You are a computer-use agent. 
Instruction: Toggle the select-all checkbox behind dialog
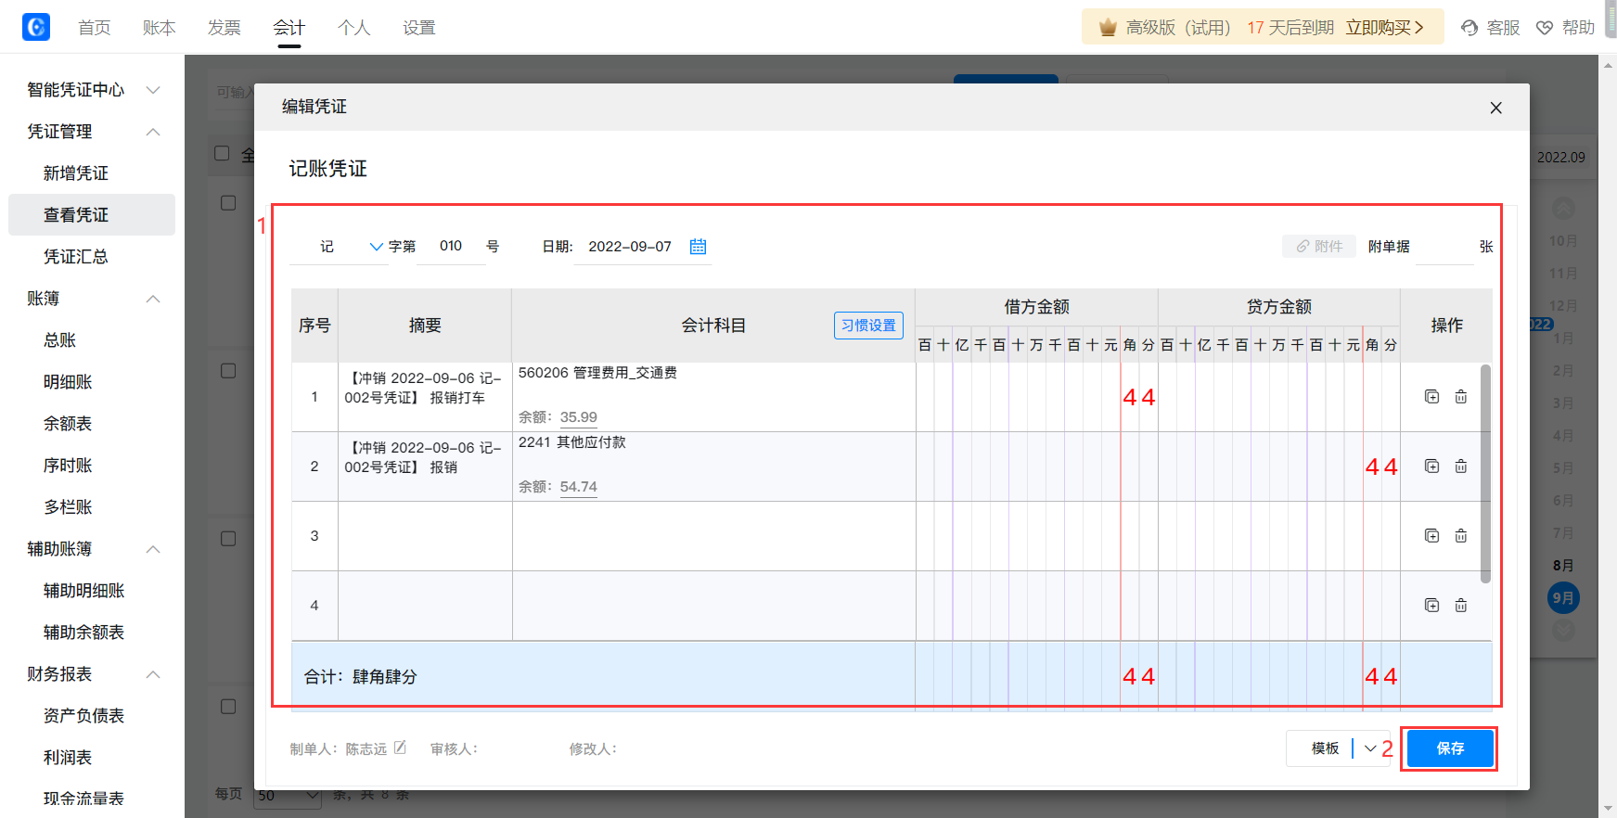tap(222, 153)
